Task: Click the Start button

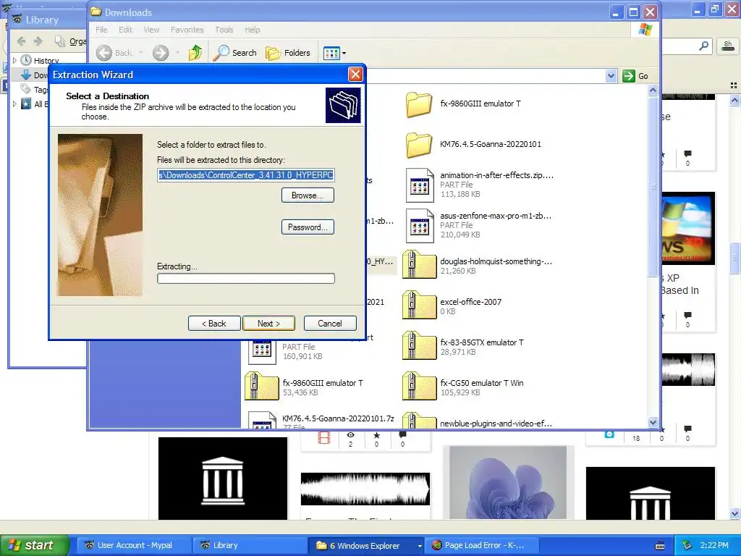Action: click(x=33, y=545)
